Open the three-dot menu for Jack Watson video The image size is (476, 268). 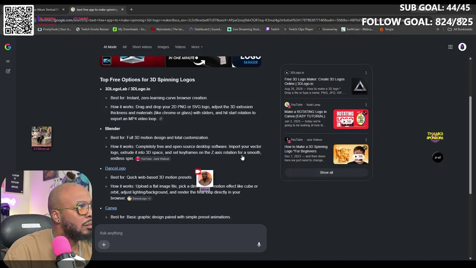(366, 140)
